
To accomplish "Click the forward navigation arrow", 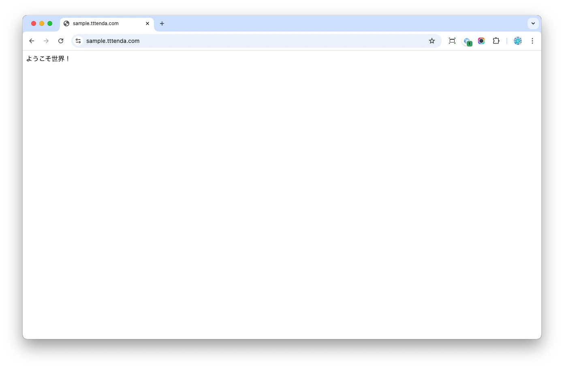I will [46, 40].
